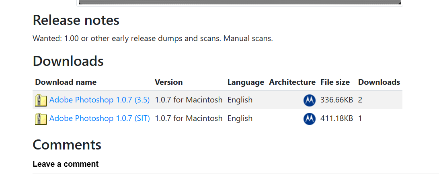Open the Adobe Photoshop 1.0.7 (3.5) download link
Screen dimensions: 439x174
point(99,100)
